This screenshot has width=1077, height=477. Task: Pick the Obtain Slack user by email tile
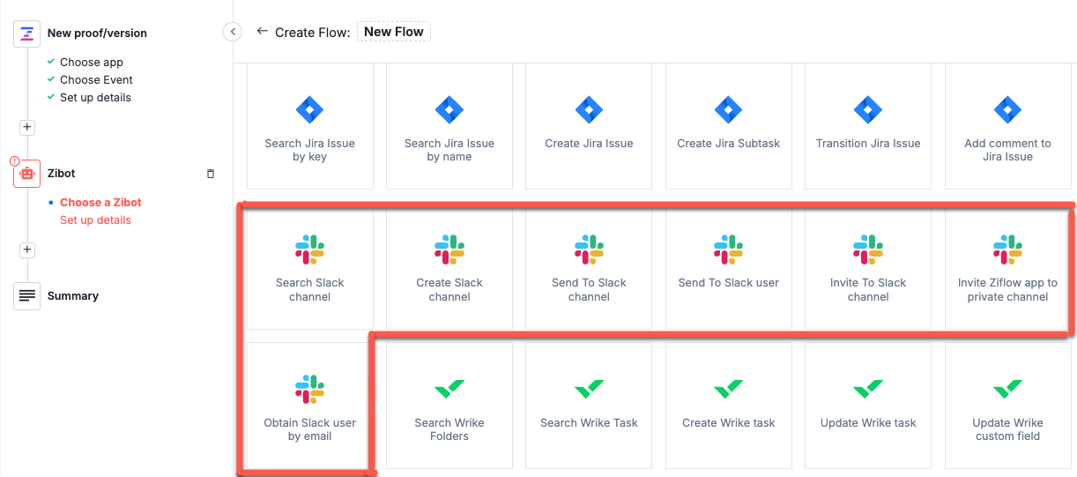[x=309, y=406]
